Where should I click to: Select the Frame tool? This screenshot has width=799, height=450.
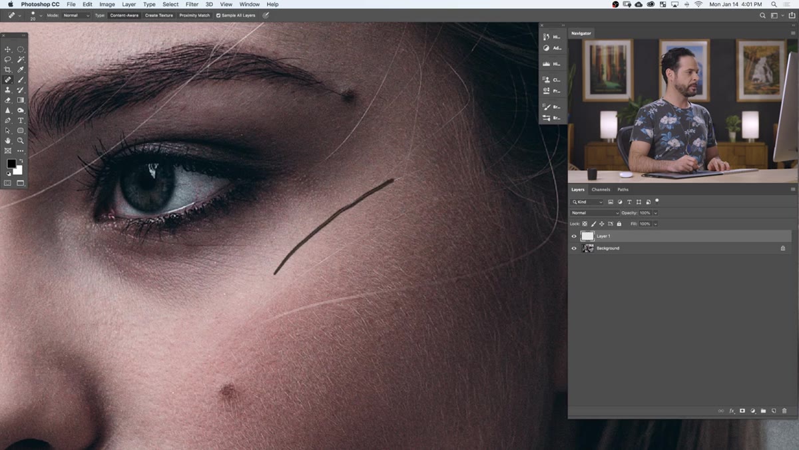point(8,151)
